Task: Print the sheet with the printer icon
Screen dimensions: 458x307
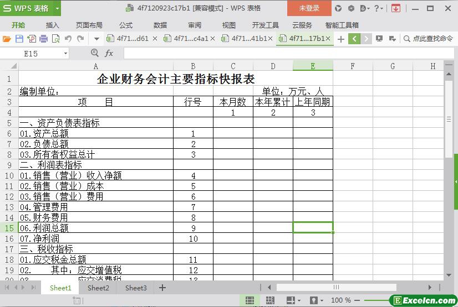Action: coord(43,39)
